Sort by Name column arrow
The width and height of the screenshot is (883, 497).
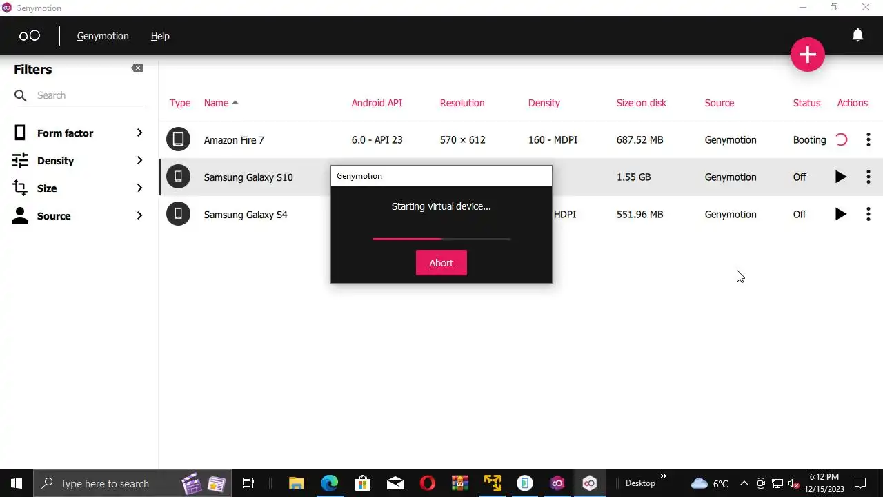[x=235, y=103]
